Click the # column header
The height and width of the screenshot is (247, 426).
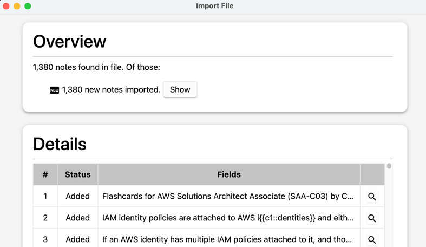click(x=45, y=174)
